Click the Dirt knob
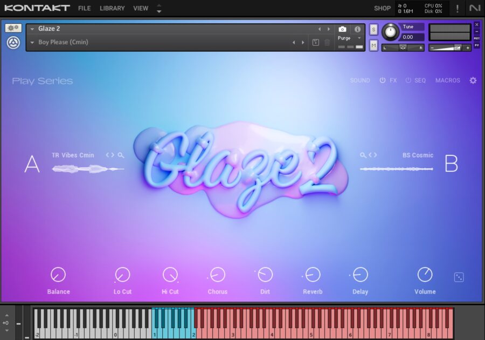 [x=265, y=275]
